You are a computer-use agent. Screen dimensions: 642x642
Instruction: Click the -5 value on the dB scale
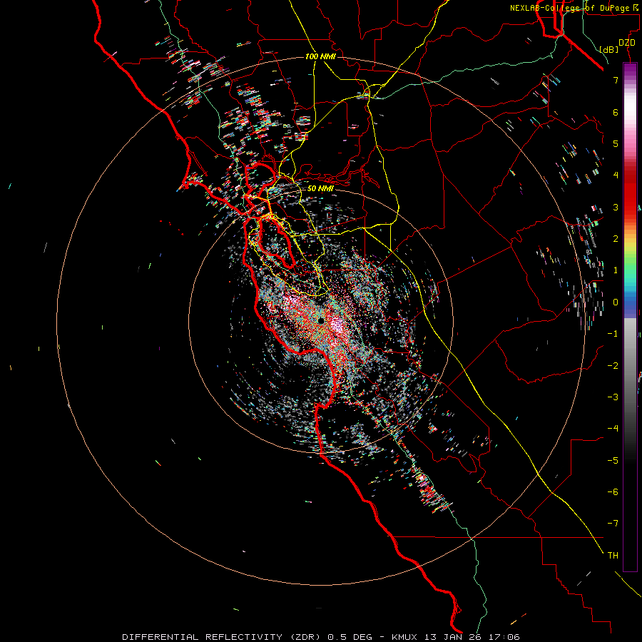tap(613, 461)
